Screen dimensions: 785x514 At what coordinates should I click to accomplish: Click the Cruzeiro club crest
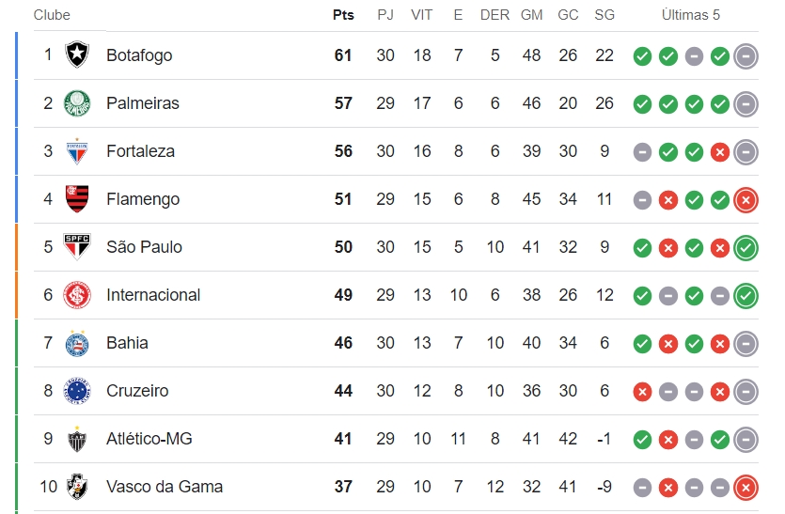(77, 391)
